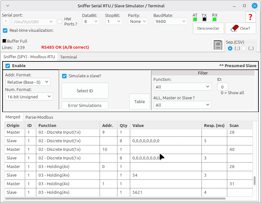The width and height of the screenshot is (261, 203).
Task: Click Master row with address 10
Action: tap(128, 150)
